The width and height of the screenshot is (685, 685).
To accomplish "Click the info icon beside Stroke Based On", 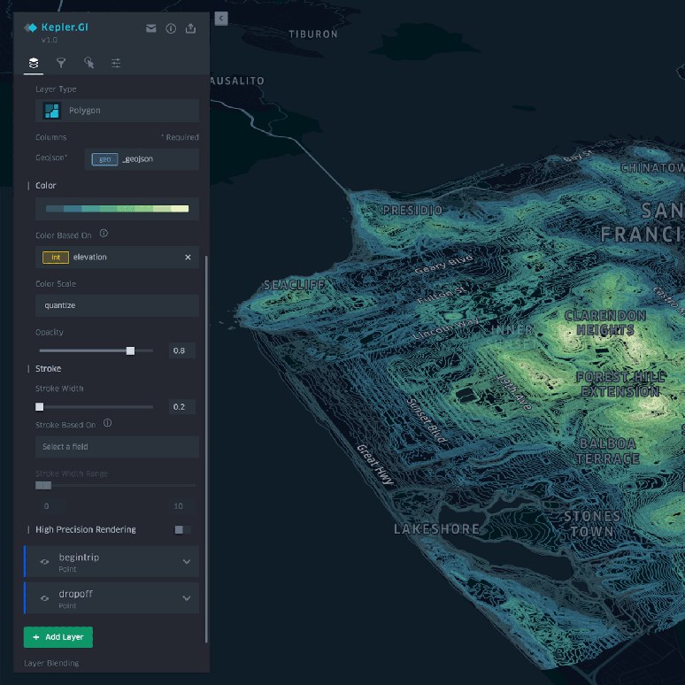I will (107, 424).
